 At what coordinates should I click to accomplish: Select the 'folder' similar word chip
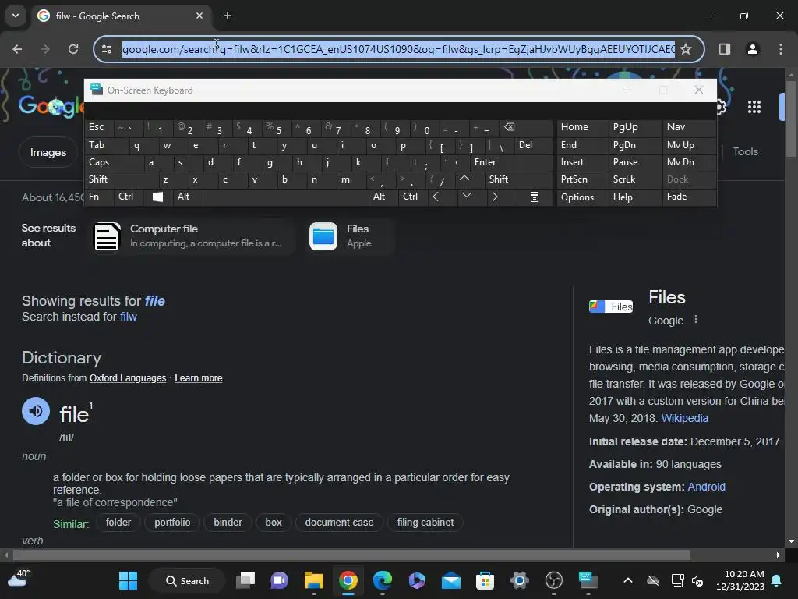click(118, 523)
